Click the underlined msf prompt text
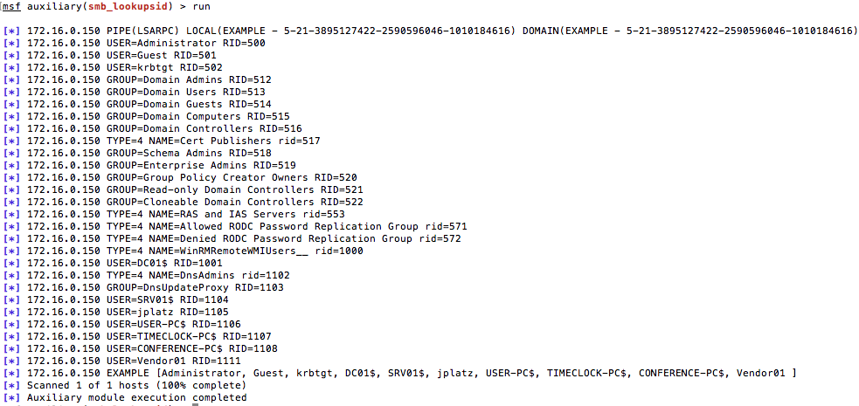This screenshot has width=859, height=406. 11,5
